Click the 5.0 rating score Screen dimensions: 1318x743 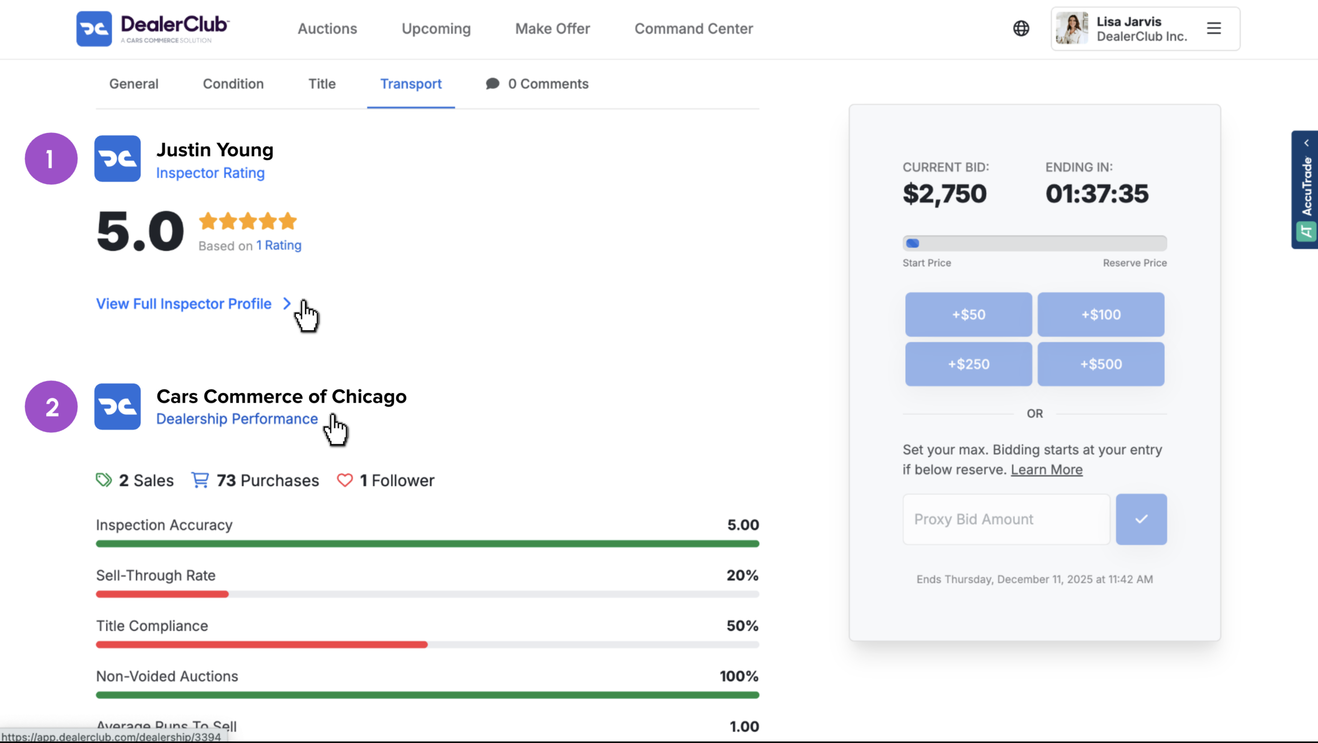(140, 231)
